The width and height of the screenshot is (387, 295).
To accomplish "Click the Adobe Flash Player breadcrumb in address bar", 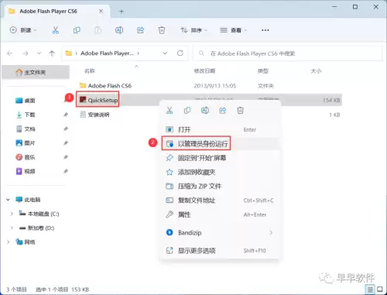I will pos(107,53).
